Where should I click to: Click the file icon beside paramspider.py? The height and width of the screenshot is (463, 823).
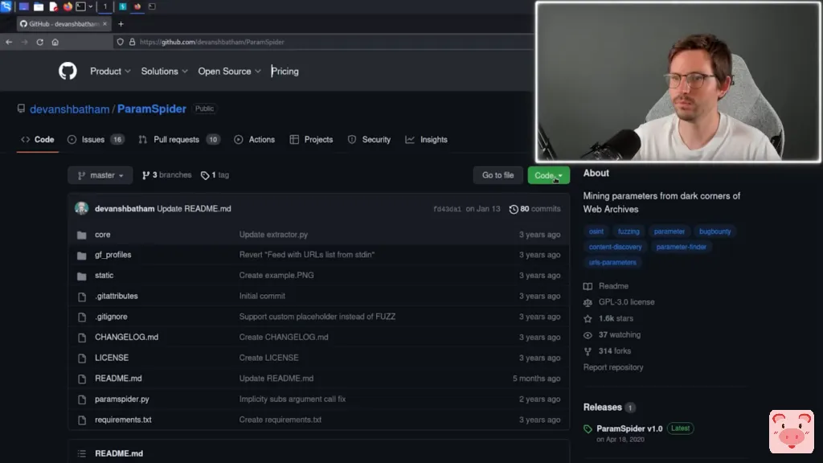(x=82, y=399)
